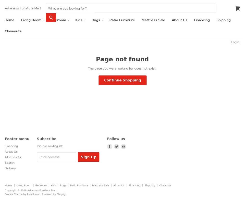Screen dimensions: 245x205
Task: Click Rugs in bottom footer links
Action: [x=63, y=185]
